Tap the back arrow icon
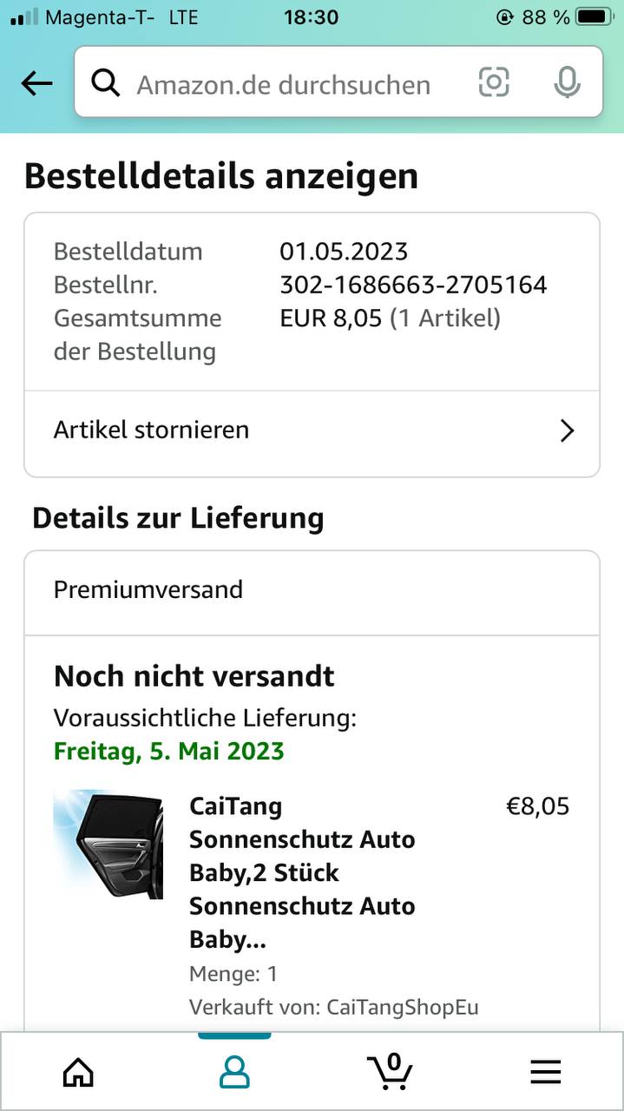Screen dimensions: 624x1111 (x=36, y=83)
